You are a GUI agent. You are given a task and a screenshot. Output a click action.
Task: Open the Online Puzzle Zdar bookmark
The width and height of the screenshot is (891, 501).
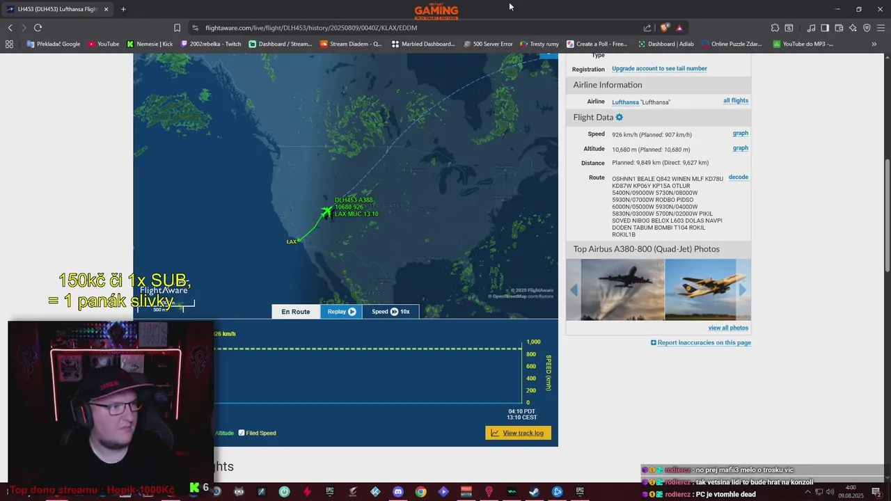pyautogui.click(x=732, y=44)
